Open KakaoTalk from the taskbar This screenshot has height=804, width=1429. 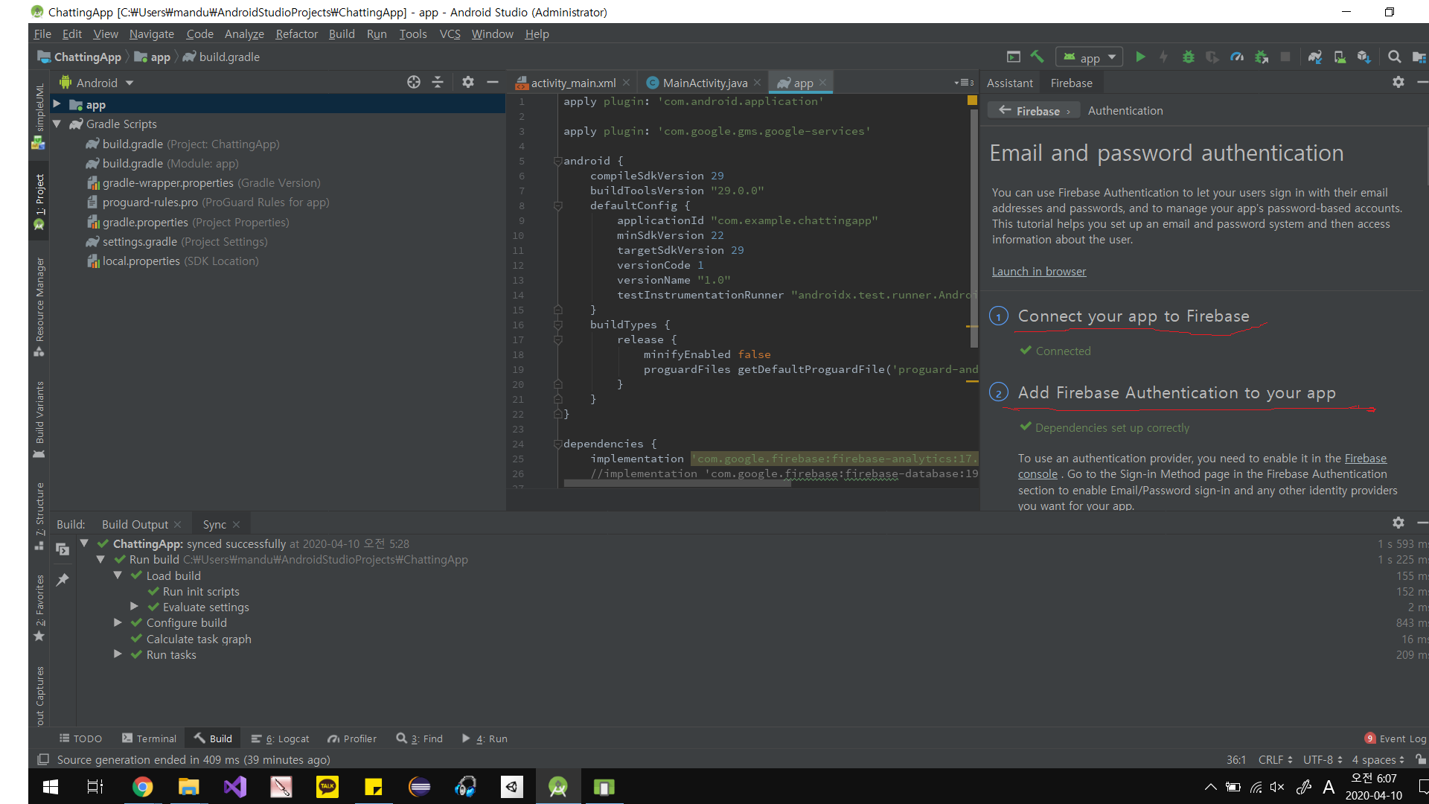click(x=327, y=786)
